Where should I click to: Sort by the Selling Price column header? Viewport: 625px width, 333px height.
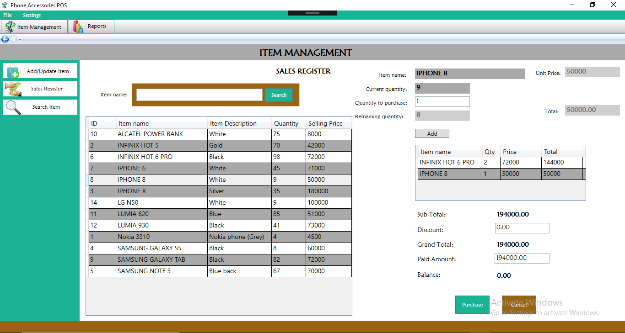point(329,123)
